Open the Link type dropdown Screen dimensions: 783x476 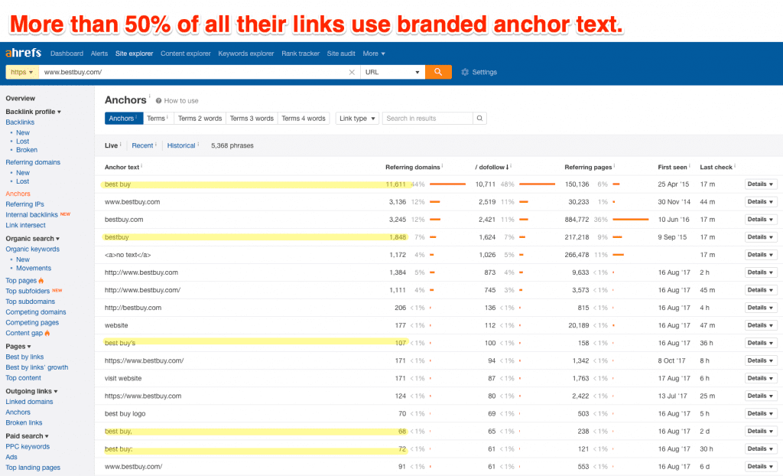pyautogui.click(x=357, y=119)
